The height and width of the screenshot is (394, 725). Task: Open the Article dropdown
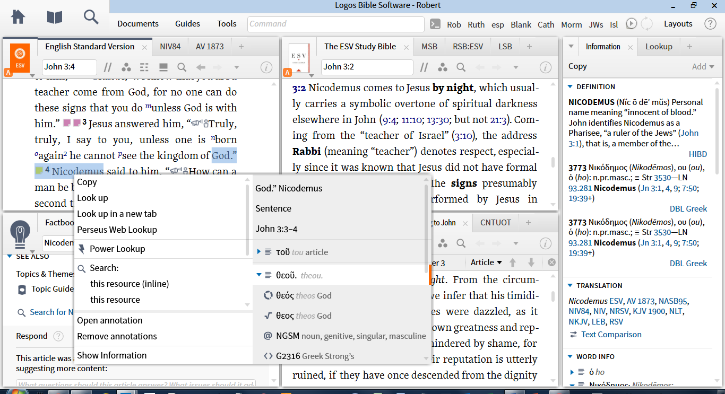click(x=486, y=262)
